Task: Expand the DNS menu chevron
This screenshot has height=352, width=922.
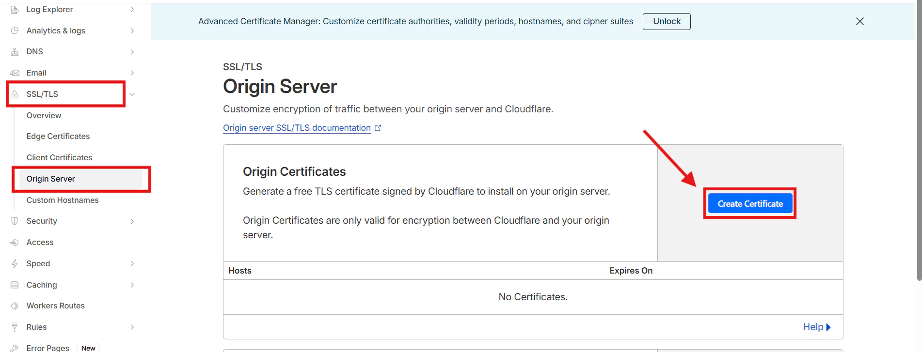Action: 132,52
